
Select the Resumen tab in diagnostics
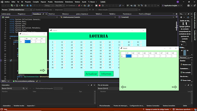point(183,58)
